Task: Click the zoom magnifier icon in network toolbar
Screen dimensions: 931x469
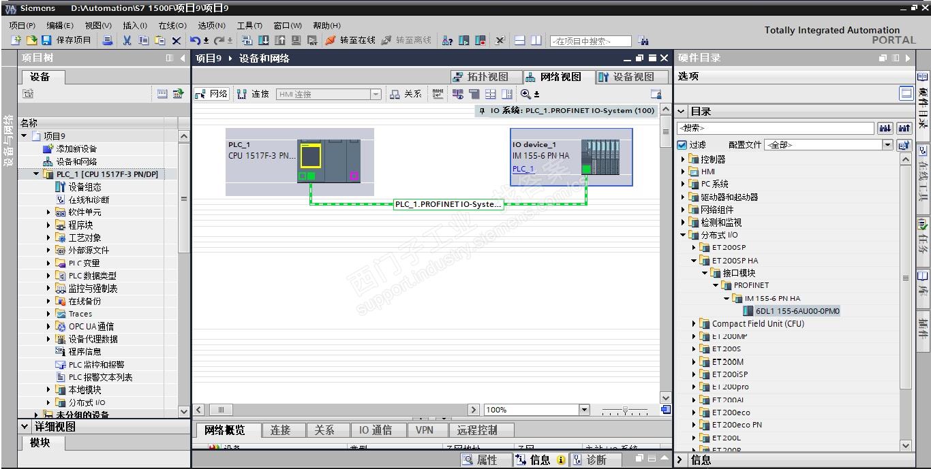Action: (525, 94)
